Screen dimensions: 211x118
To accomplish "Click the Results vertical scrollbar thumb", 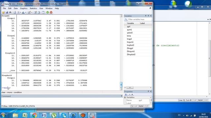I will [121, 85].
